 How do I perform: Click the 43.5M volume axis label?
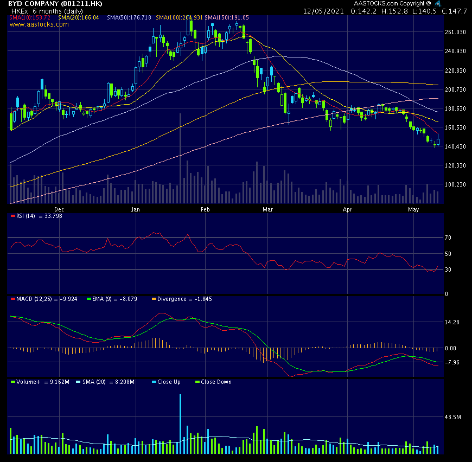coord(452,417)
